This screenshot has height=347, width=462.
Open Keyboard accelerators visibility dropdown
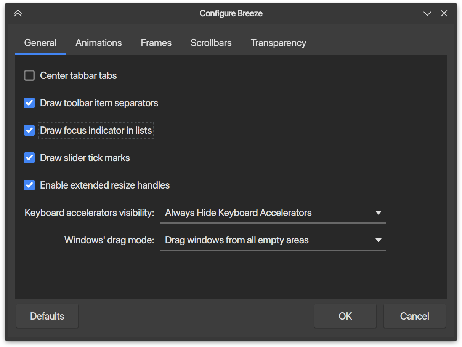(x=273, y=213)
